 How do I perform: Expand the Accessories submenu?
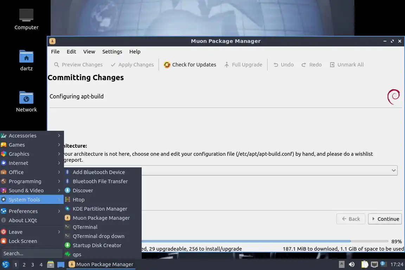[32, 136]
